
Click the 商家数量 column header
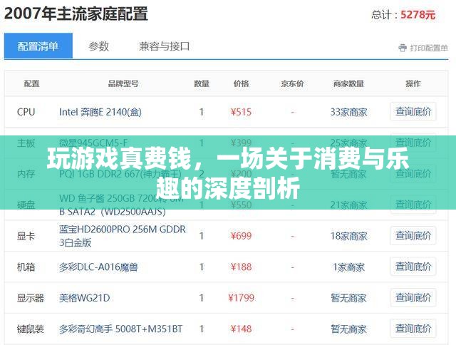click(348, 84)
